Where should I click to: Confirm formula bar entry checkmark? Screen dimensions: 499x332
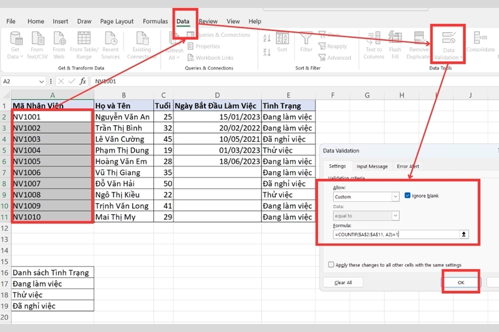[72, 82]
